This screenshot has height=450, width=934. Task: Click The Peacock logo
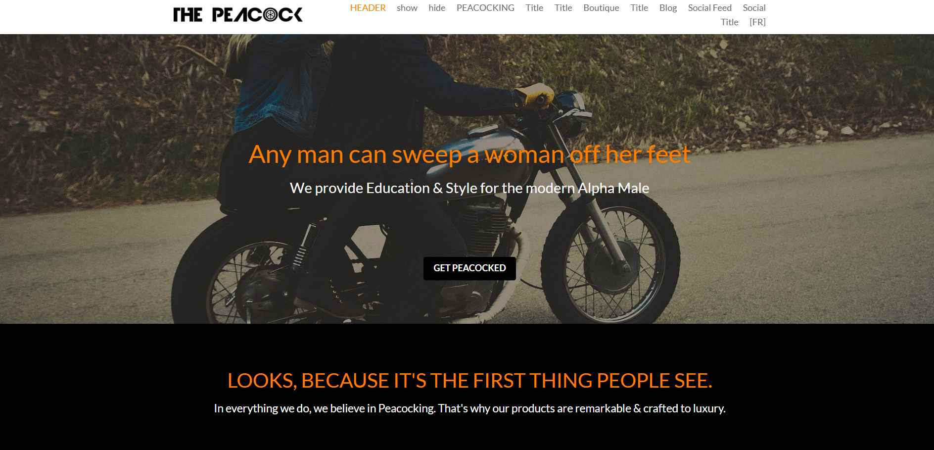pyautogui.click(x=238, y=15)
